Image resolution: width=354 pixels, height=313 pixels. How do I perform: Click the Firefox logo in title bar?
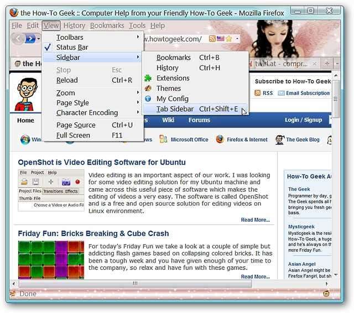[14, 13]
